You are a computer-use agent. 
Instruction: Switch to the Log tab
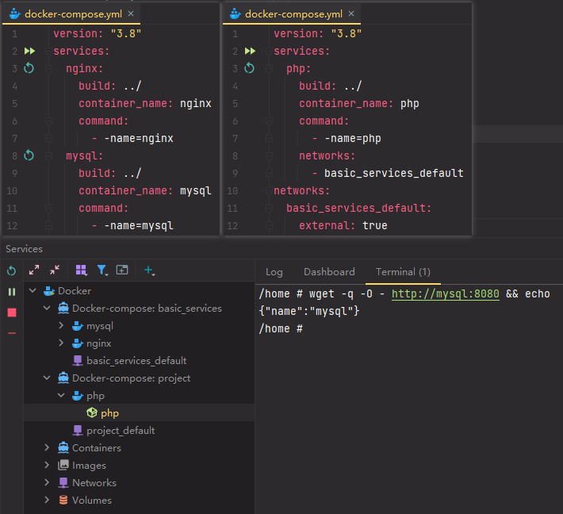pyautogui.click(x=274, y=272)
